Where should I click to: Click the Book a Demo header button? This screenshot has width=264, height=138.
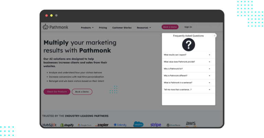170,27
